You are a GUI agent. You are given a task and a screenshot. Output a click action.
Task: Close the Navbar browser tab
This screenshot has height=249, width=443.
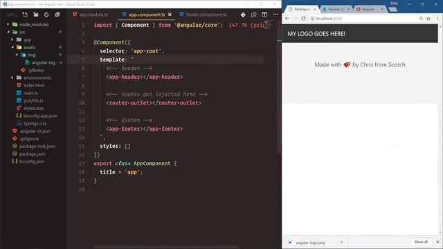click(x=348, y=9)
